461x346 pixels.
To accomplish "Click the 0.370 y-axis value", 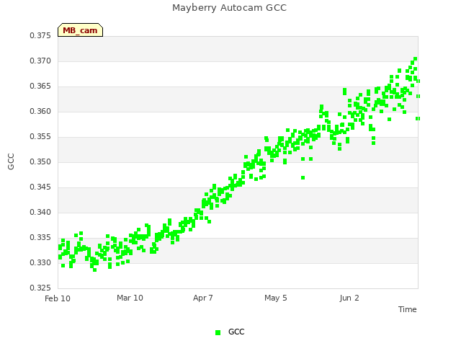I will (40, 61).
